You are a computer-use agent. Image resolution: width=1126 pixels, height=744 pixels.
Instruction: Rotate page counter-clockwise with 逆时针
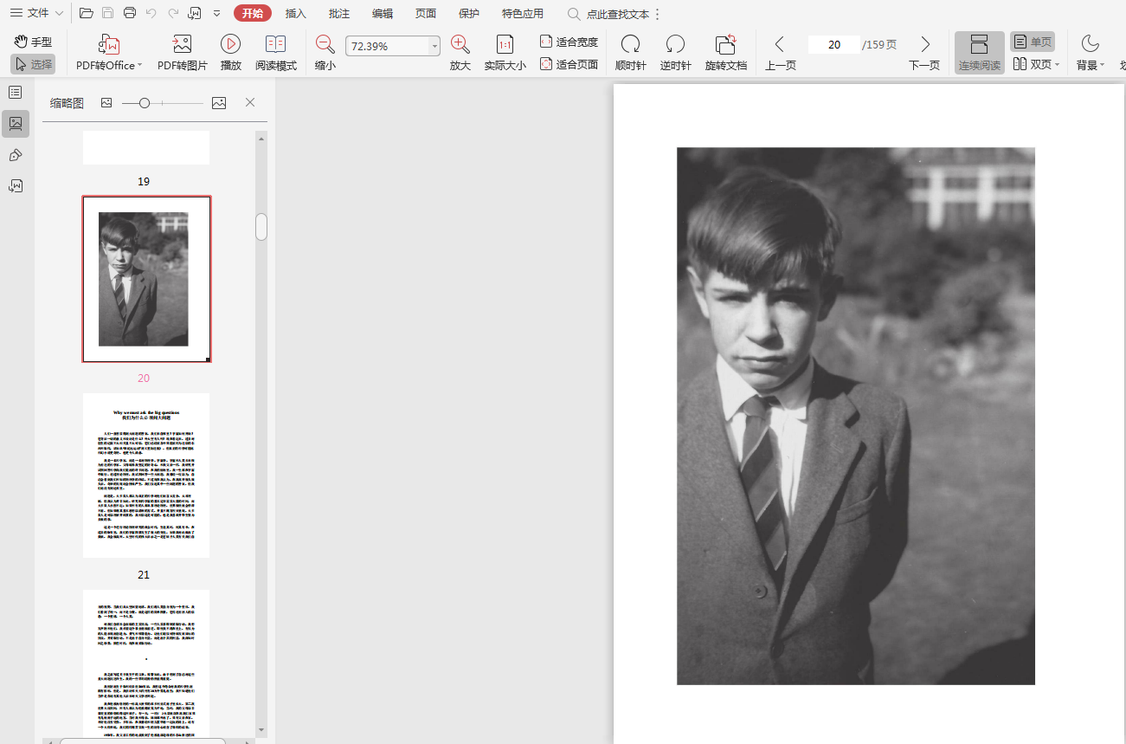[x=675, y=45]
